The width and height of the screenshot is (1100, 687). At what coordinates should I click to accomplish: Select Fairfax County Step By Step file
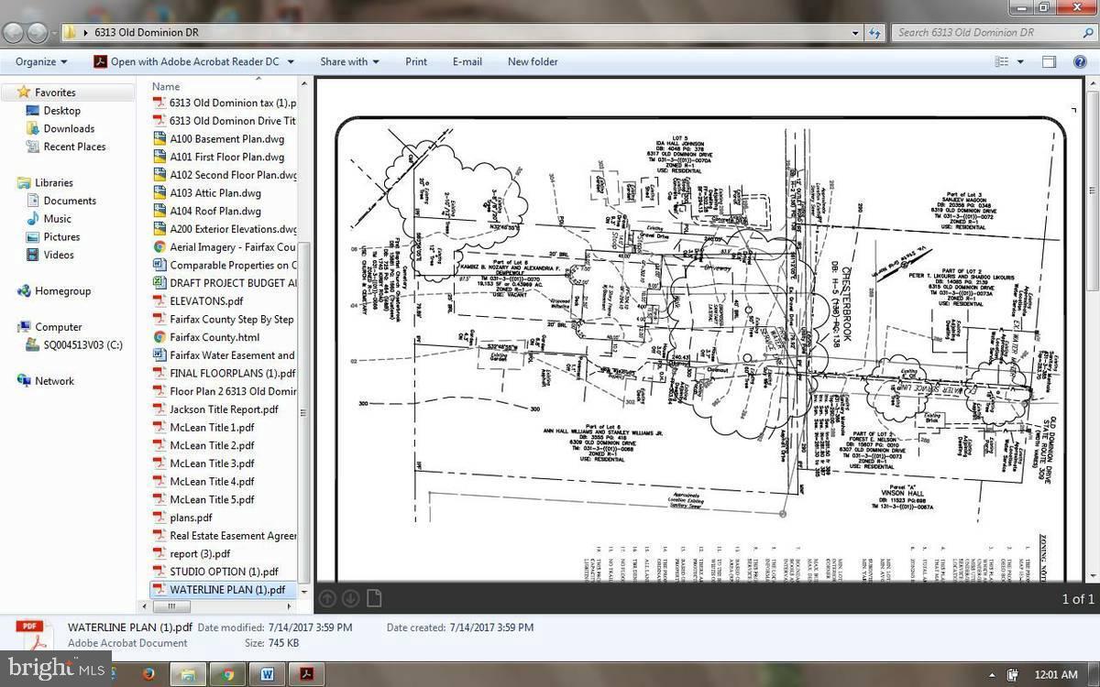tap(224, 319)
